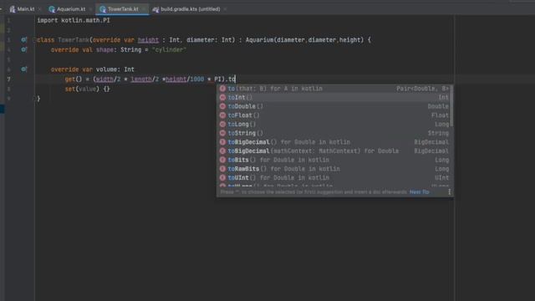This screenshot has height=301, width=535.
Task: Click the length reference in getter
Action: (x=141, y=79)
